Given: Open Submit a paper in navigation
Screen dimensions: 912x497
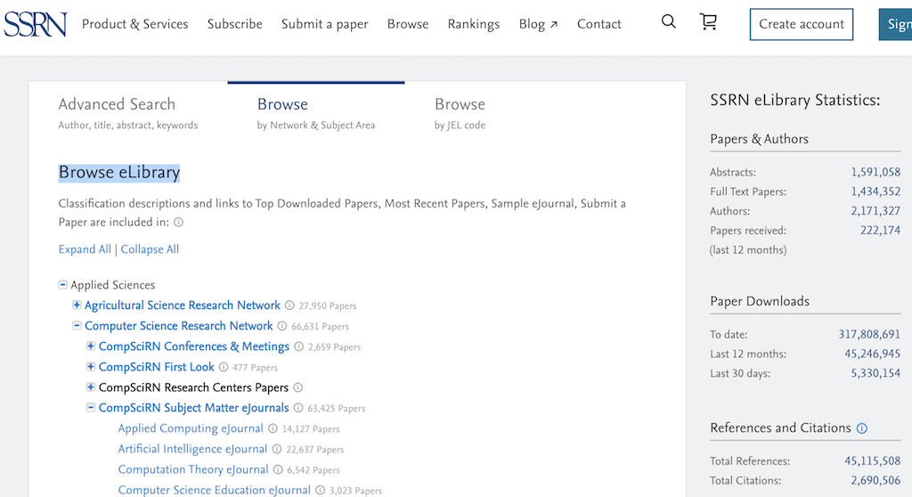Looking at the screenshot, I should [324, 24].
